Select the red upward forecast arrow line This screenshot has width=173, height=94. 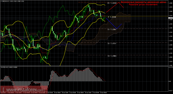(115, 7)
